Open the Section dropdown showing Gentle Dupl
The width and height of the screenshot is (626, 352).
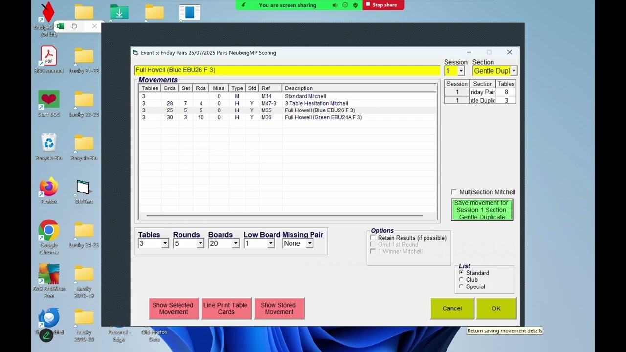[x=514, y=71]
